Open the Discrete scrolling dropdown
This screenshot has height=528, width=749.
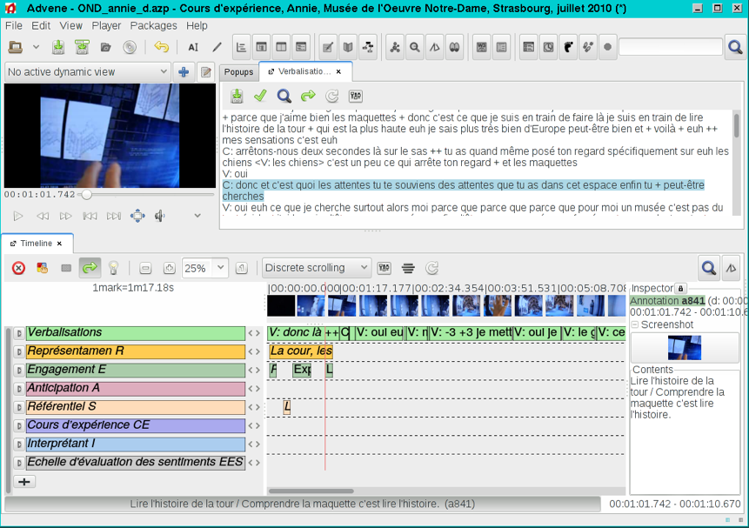pyautogui.click(x=317, y=268)
